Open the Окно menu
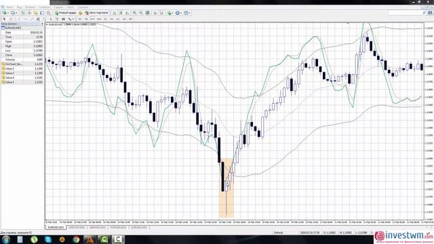Image resolution: width=434 pixels, height=244 pixels. coord(71,7)
